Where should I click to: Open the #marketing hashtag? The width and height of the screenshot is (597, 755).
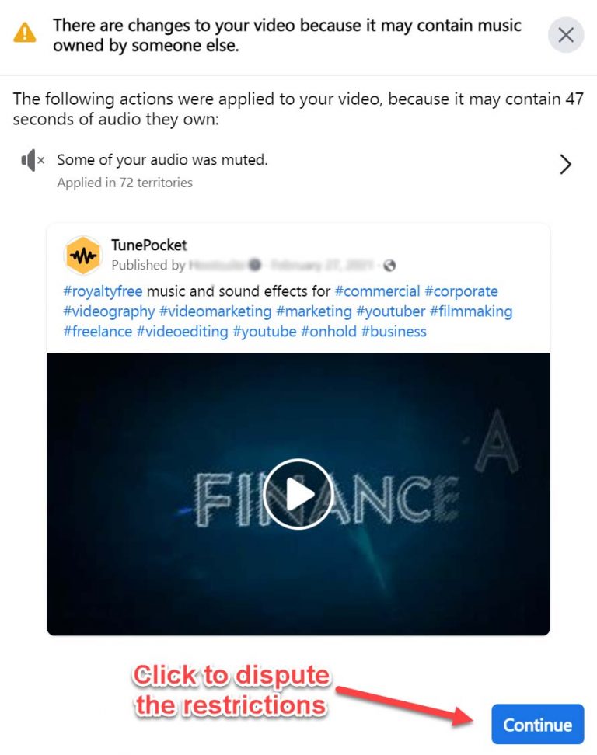[x=315, y=311]
